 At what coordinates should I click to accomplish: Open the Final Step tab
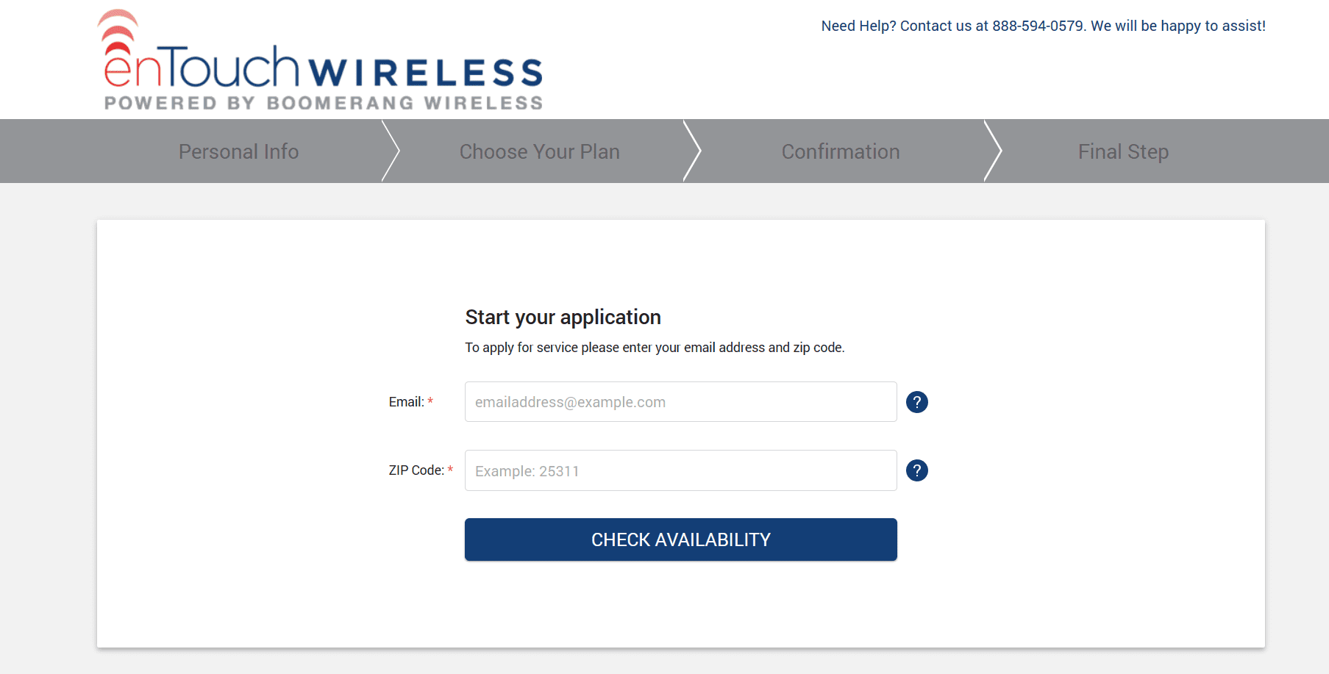coord(1123,151)
